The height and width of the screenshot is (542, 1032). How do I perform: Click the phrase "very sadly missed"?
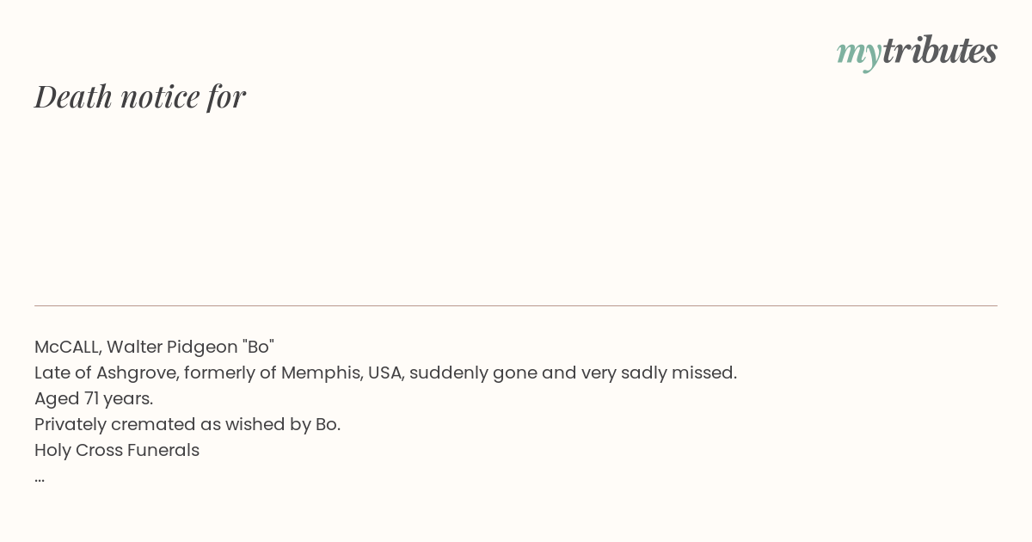659,373
